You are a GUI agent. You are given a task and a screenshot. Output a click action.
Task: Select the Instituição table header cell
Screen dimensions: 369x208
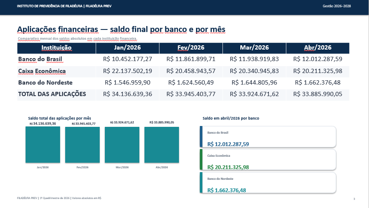point(57,48)
